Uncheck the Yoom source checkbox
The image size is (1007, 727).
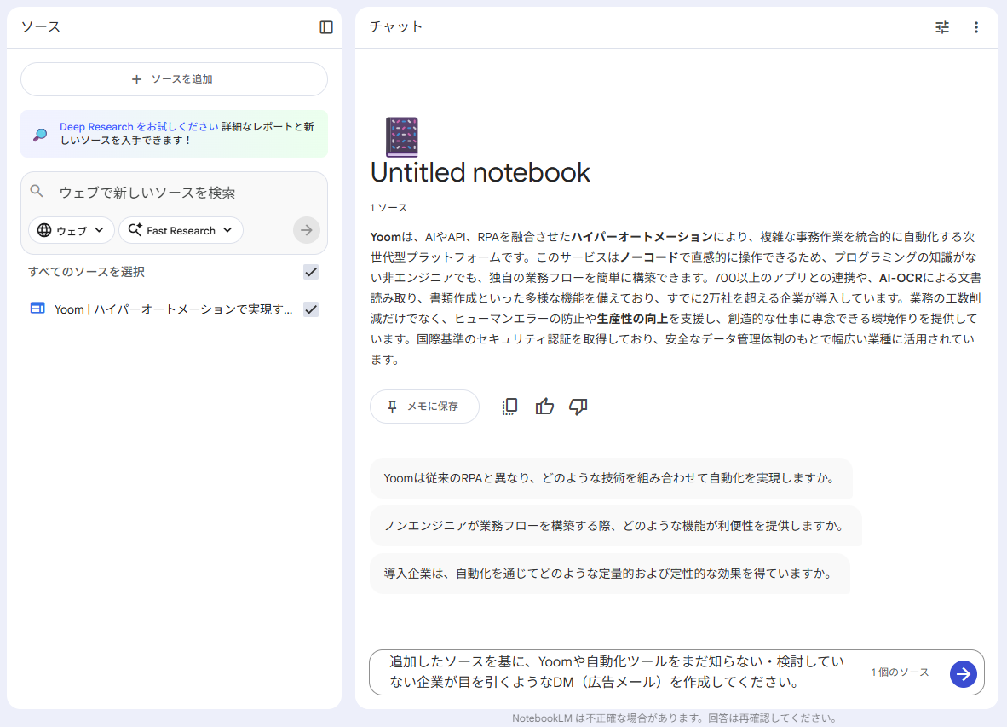(x=311, y=309)
